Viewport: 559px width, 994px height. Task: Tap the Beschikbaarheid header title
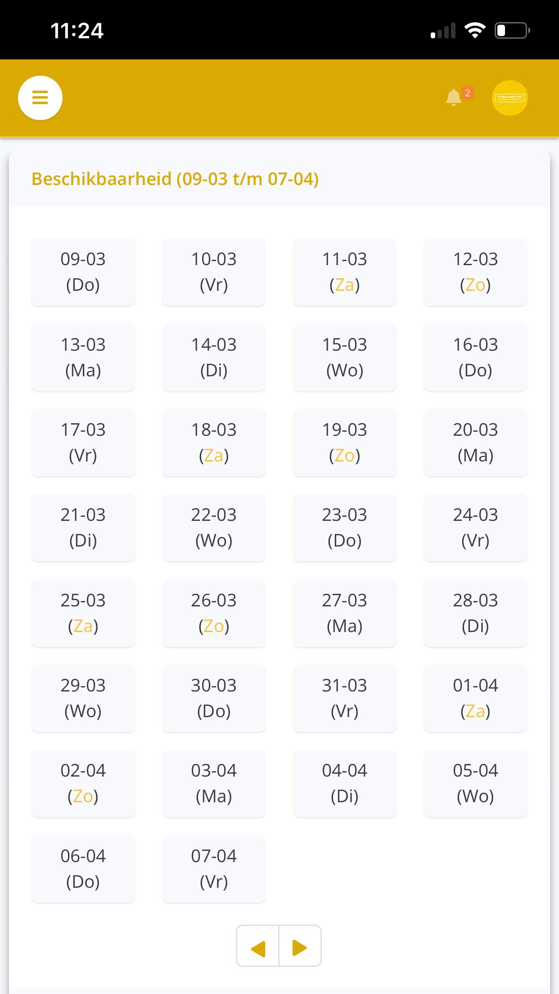(x=175, y=179)
